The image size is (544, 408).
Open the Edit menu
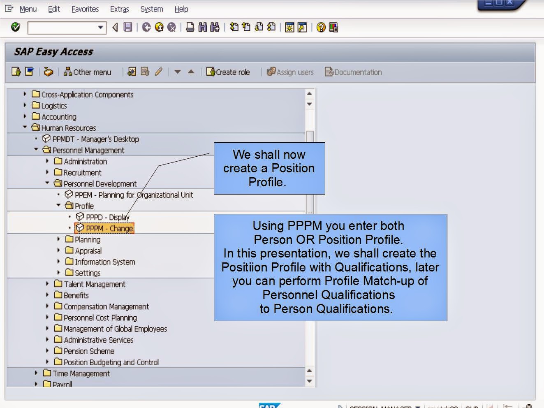click(x=54, y=9)
